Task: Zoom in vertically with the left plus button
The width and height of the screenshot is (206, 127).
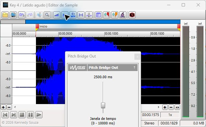Action: coord(3,107)
